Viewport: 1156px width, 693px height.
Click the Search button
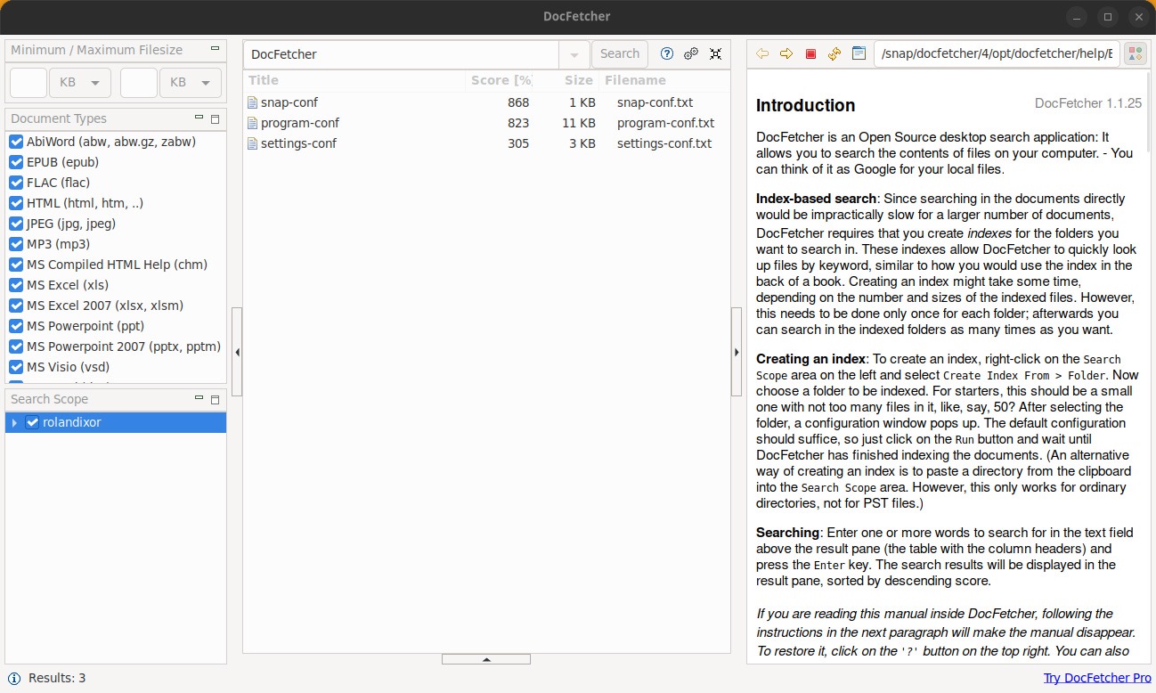[620, 53]
